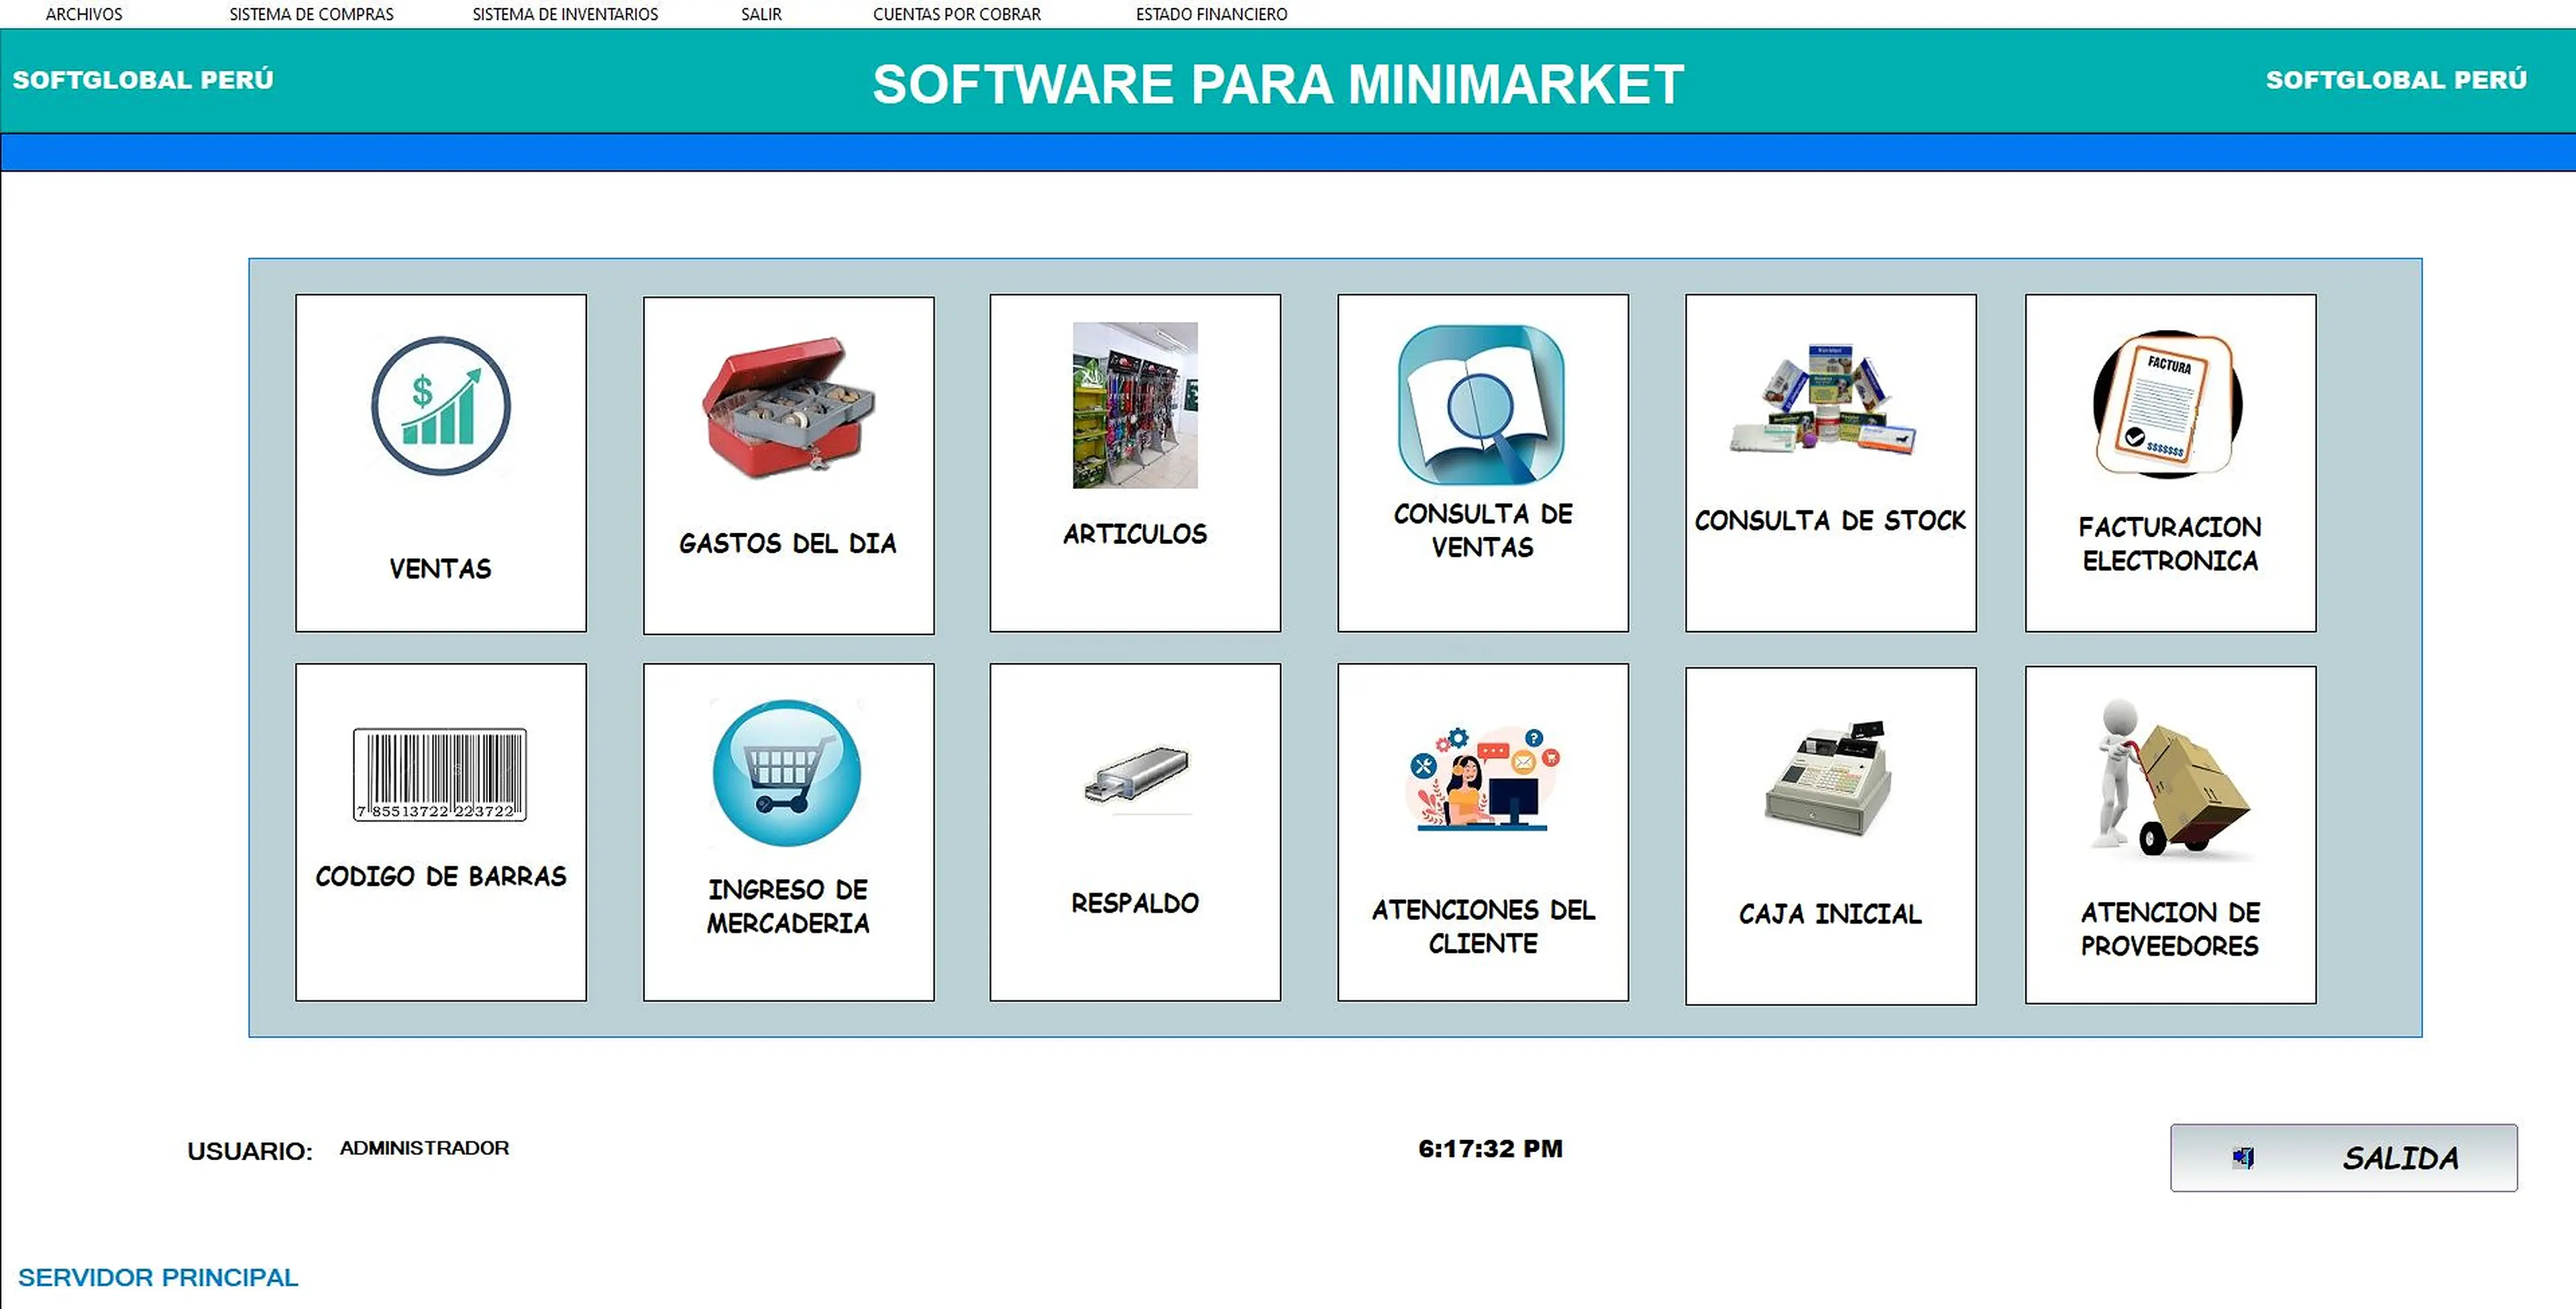Click the SALIR menu item
The width and height of the screenshot is (2576, 1309).
click(x=761, y=14)
